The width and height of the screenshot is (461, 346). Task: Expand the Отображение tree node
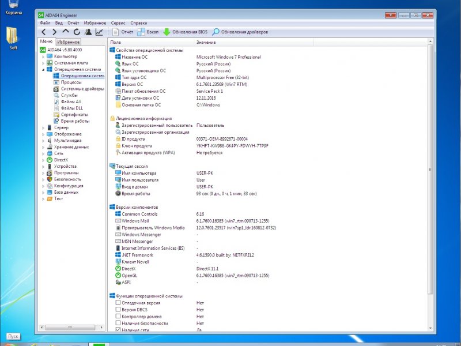click(x=43, y=134)
